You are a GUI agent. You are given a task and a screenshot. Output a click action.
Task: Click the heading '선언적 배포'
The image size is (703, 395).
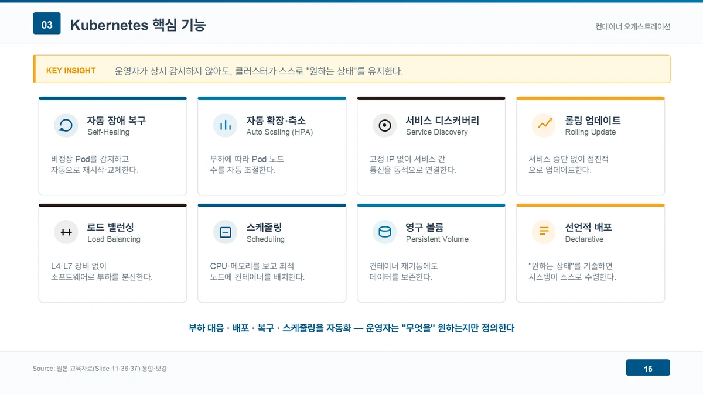click(588, 227)
